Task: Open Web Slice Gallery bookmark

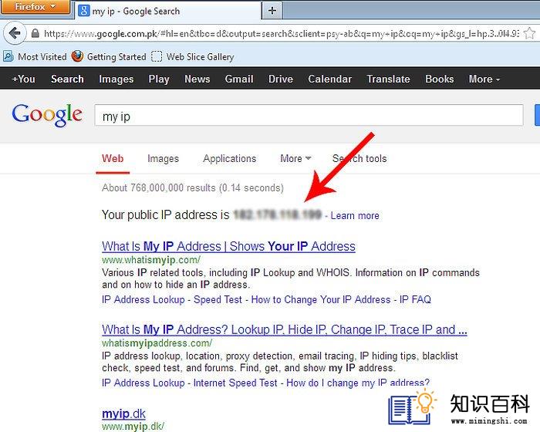Action: [193, 56]
